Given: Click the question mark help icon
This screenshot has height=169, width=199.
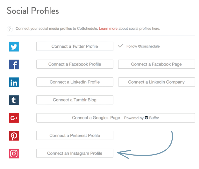Looking at the screenshot, I should 10,29.
